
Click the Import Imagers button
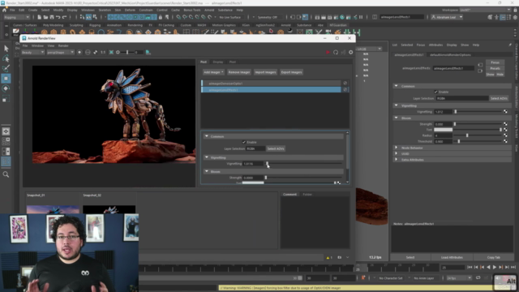point(265,72)
